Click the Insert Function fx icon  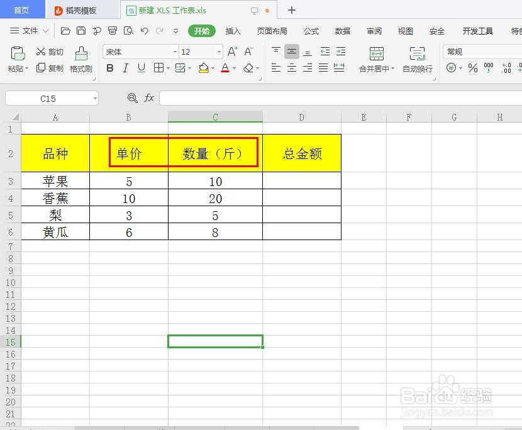149,98
